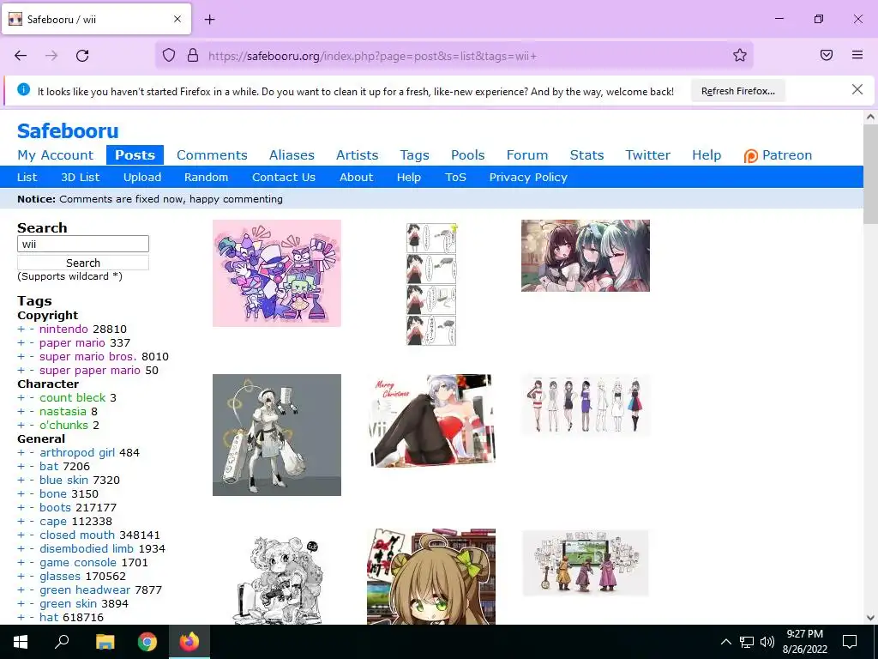The height and width of the screenshot is (659, 878).
Task: Open the four-panel comic thumbnail
Action: (431, 284)
